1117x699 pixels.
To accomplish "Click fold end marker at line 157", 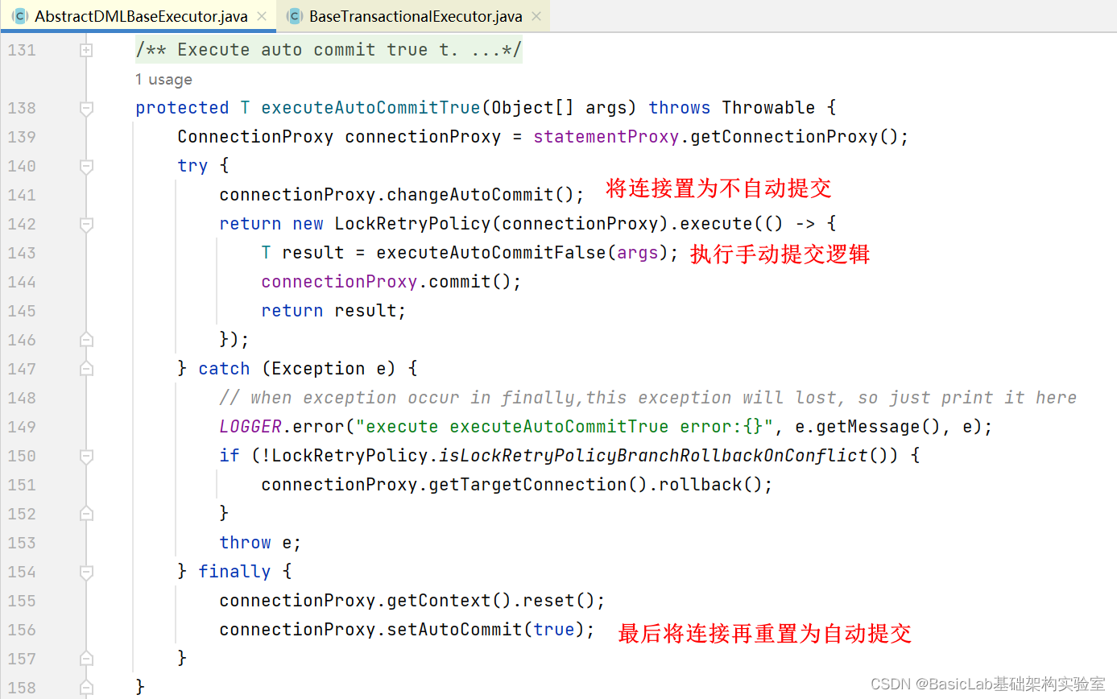I will click(86, 659).
